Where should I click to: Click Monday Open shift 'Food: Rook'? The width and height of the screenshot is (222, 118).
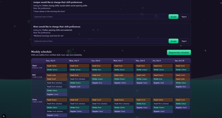coord(79,66)
